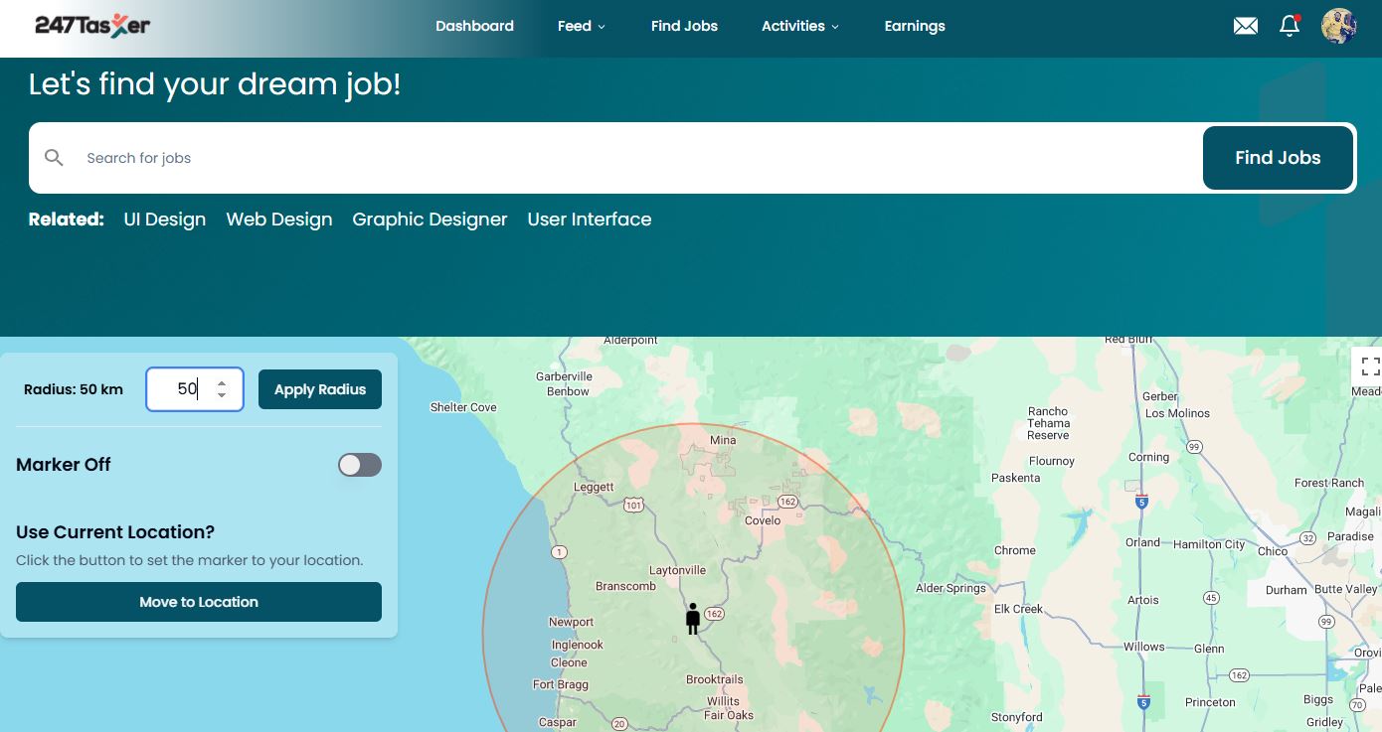1382x732 pixels.
Task: Click the Willits map label
Action: (x=724, y=701)
